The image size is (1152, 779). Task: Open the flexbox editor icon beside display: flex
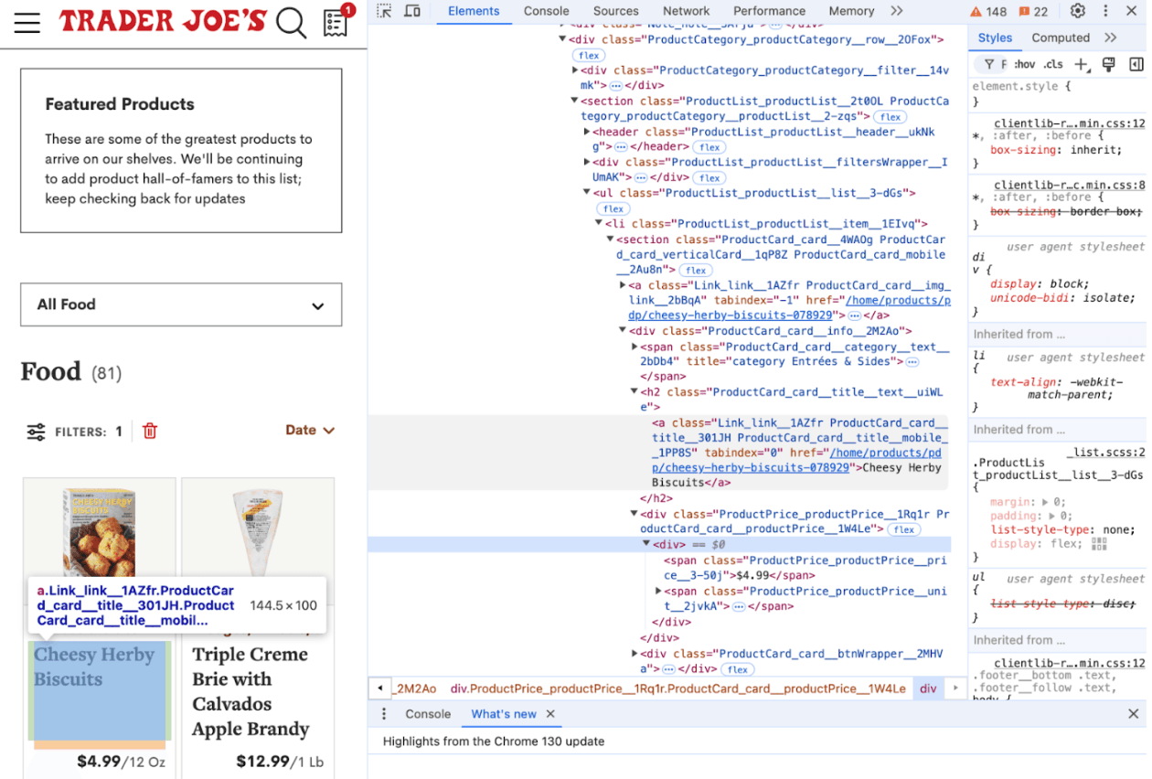(x=1098, y=544)
